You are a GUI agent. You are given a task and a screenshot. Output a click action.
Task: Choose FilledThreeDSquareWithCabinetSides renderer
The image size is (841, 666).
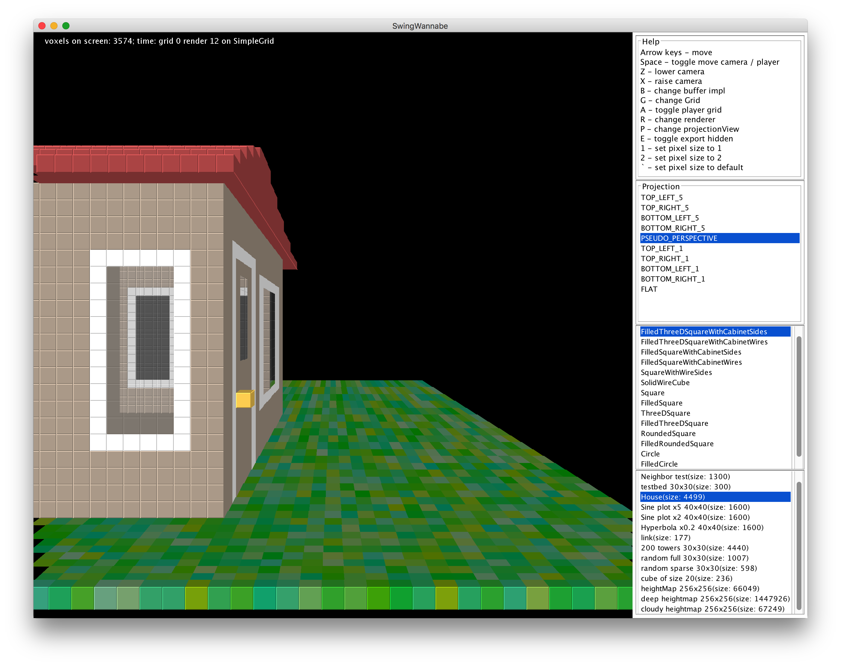[x=715, y=332]
